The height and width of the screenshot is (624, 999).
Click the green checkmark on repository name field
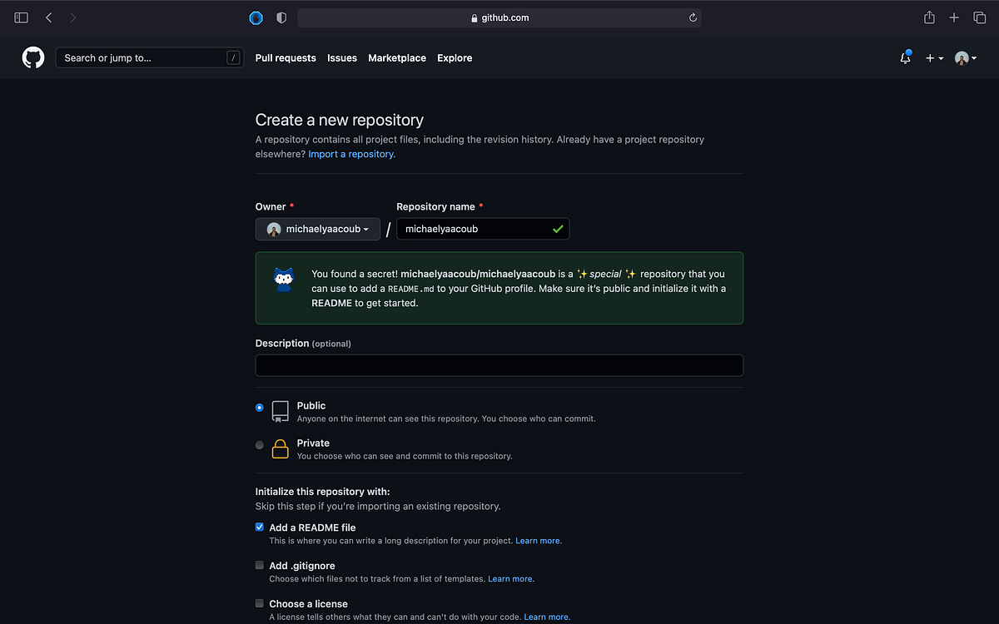coord(558,229)
